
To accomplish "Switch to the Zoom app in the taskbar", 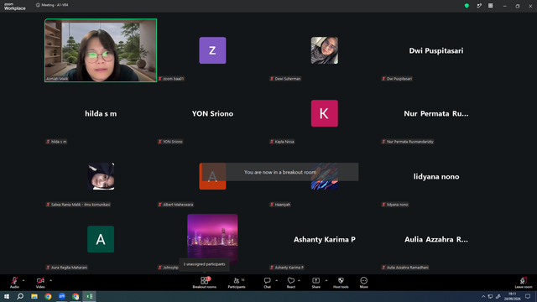I will 62,296.
